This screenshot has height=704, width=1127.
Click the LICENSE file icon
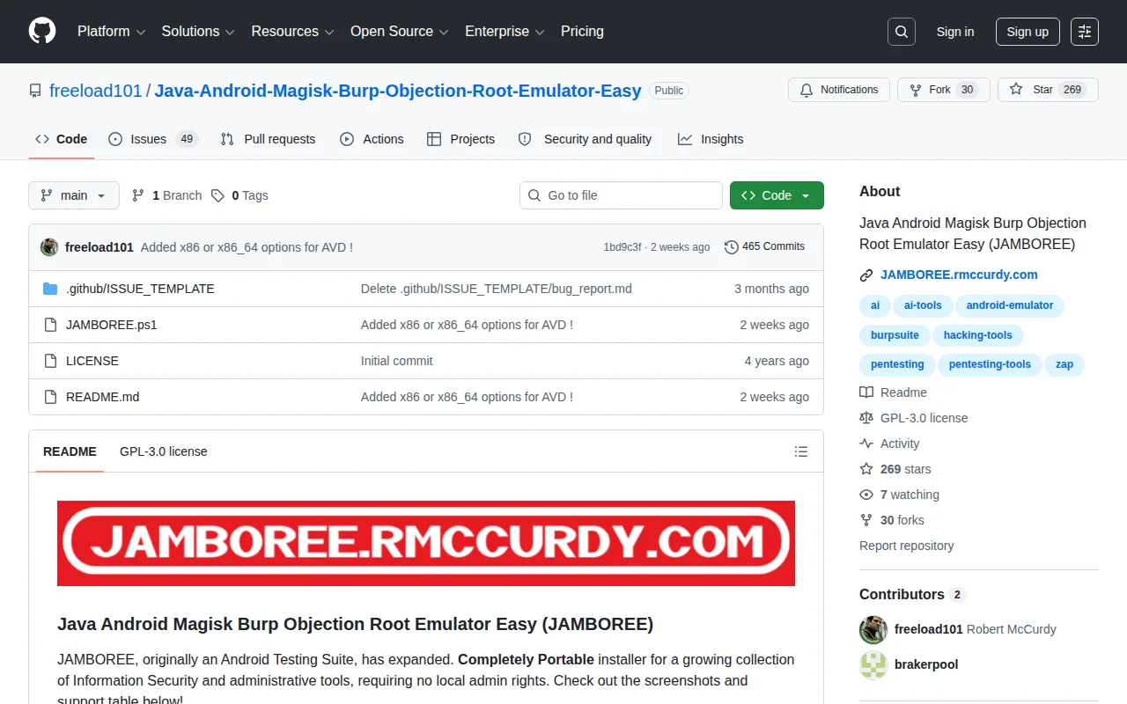50,361
